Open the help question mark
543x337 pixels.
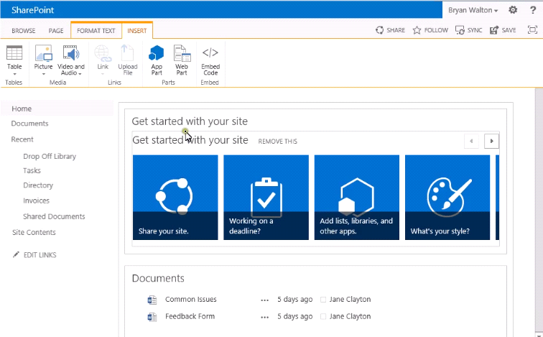[x=533, y=10]
